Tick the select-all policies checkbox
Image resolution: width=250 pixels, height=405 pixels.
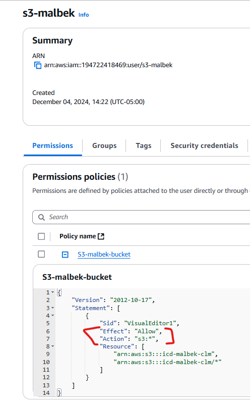pos(41,236)
